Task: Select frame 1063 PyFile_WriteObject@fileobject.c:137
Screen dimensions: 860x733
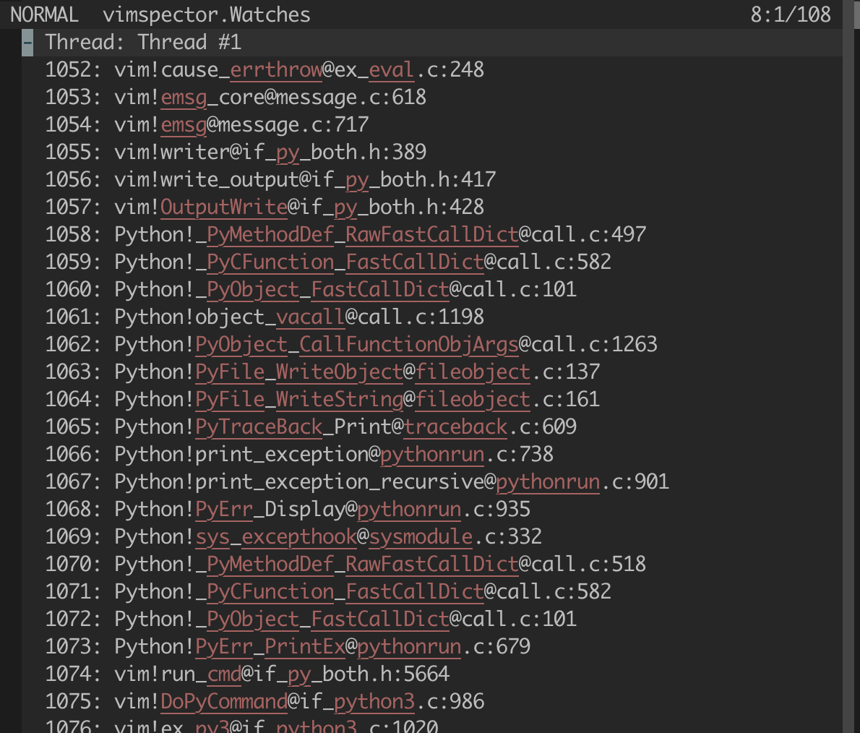Action: [x=322, y=372]
